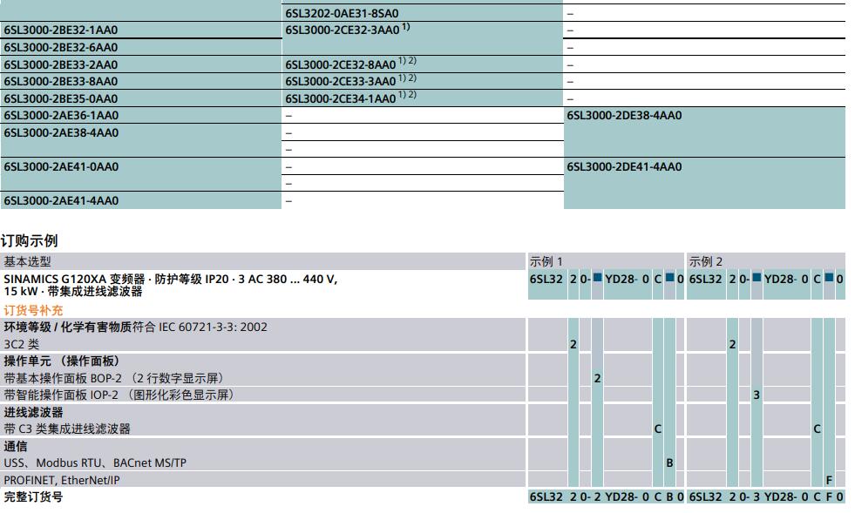Click the 15 kW · 带集成进线滤波器 line

tap(73, 292)
